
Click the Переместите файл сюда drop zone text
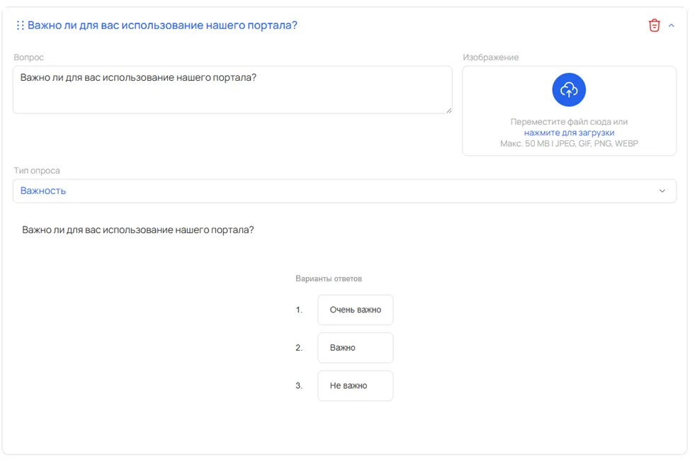(569, 122)
